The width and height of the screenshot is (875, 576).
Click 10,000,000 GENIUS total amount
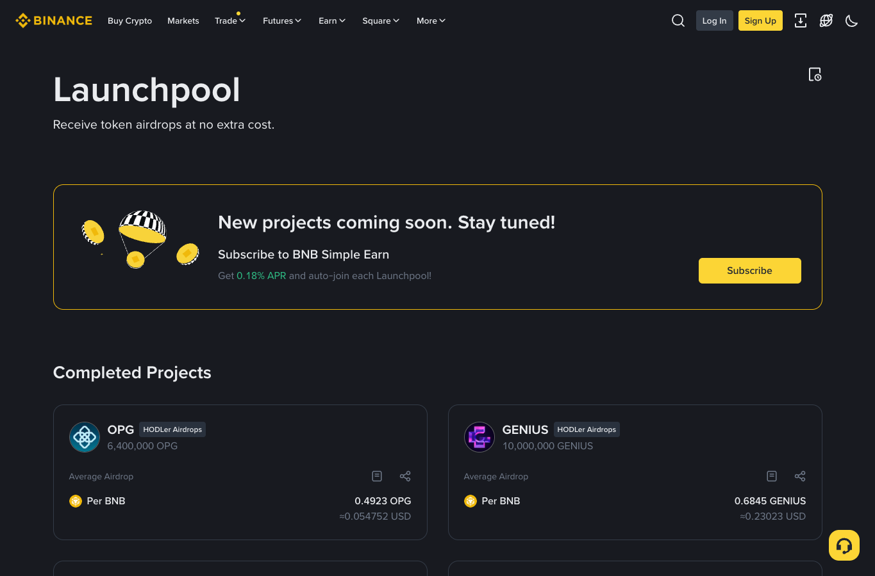pos(547,446)
